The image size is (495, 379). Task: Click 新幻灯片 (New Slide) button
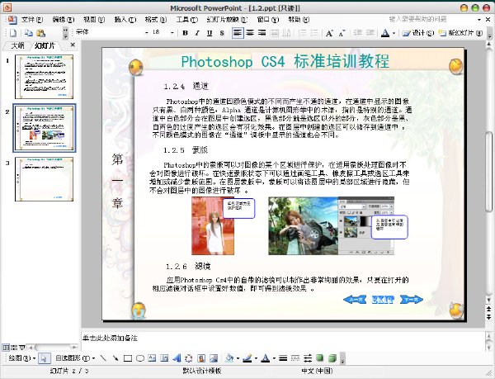pyautogui.click(x=460, y=33)
